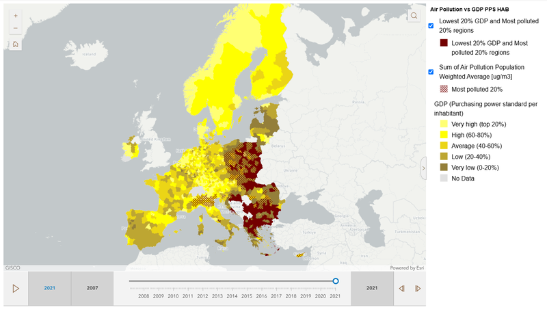Click the 2007 start year box
The image size is (547, 314).
click(x=92, y=288)
